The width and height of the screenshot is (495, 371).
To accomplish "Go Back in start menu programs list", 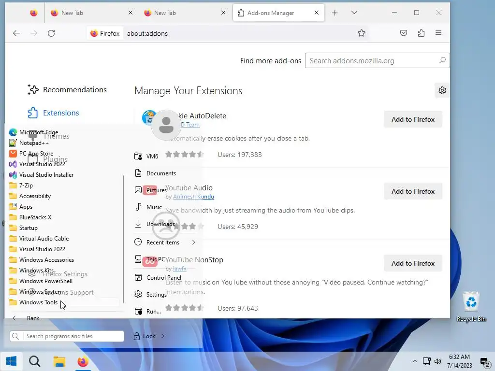I will (27, 318).
